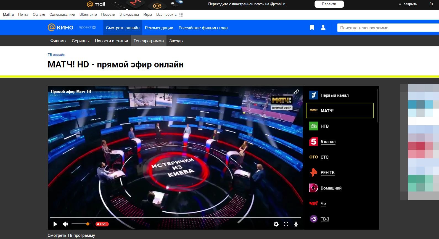Image resolution: width=439 pixels, height=239 pixels.
Task: Open the all-projects grid icon
Action: (181, 15)
